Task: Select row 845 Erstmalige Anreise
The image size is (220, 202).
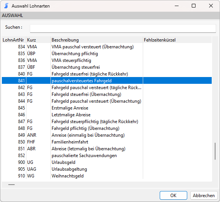Action: 107,108
